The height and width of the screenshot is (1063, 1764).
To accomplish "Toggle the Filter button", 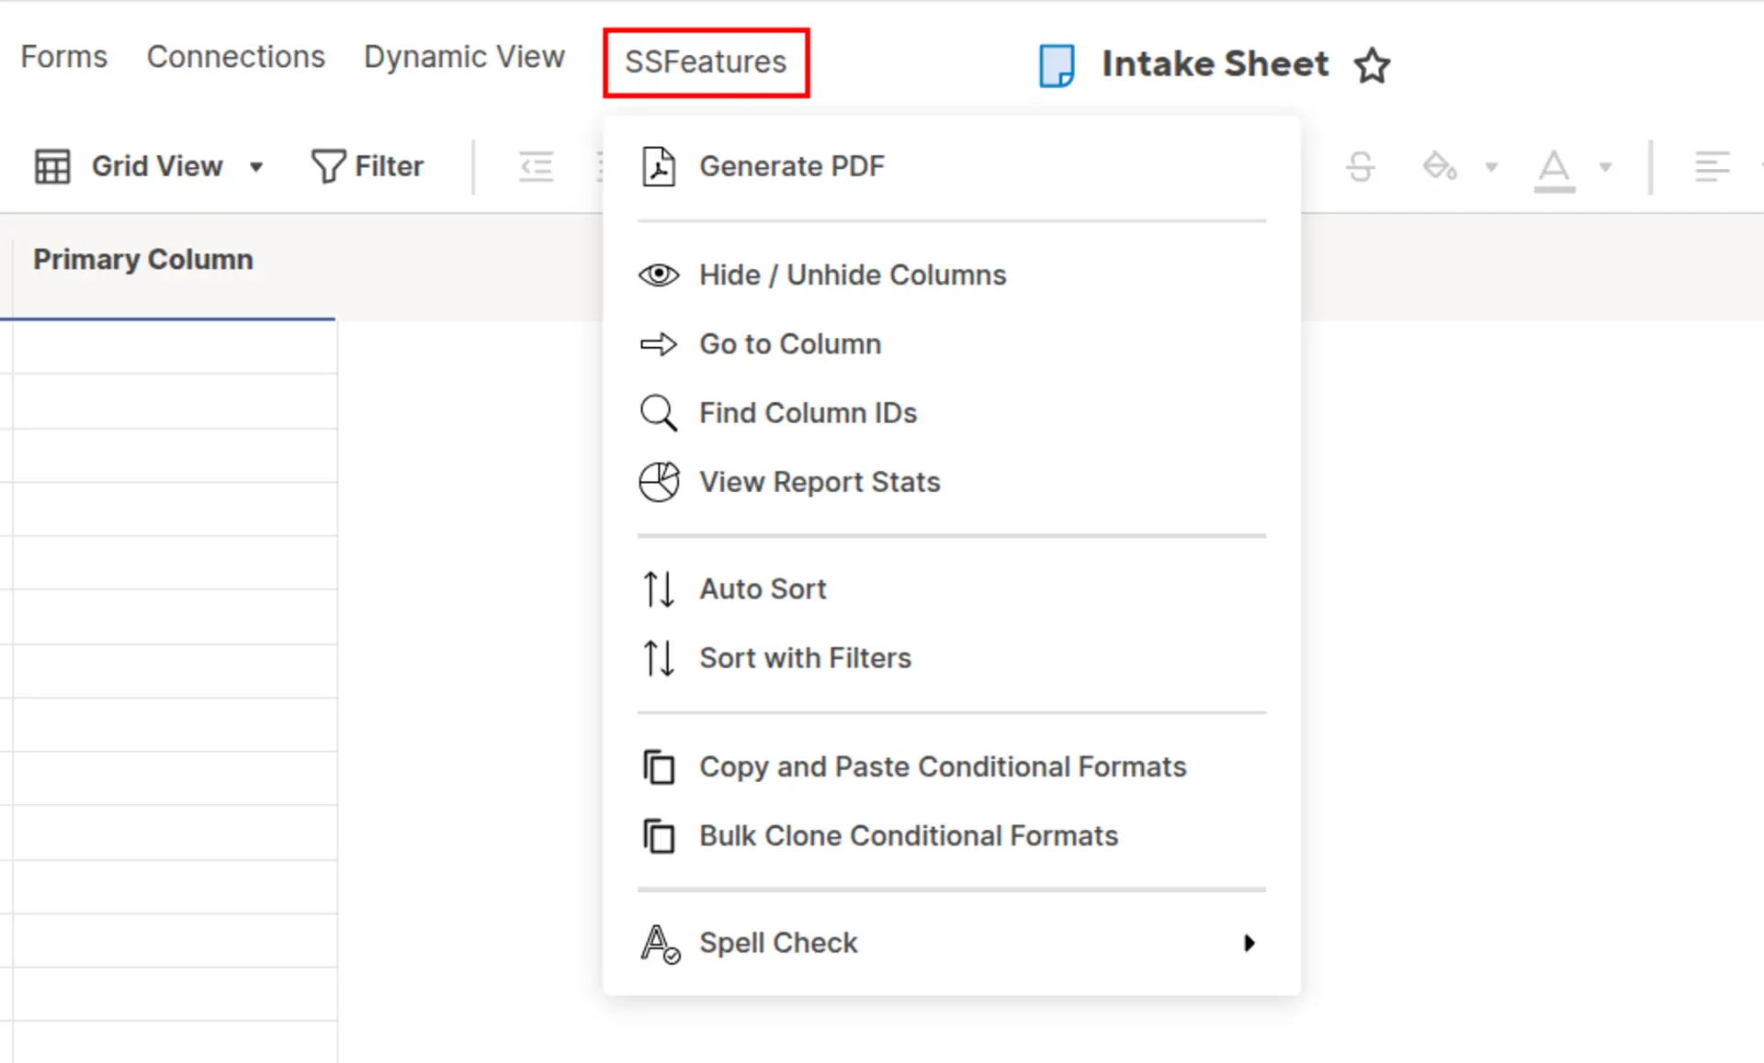I will (367, 166).
